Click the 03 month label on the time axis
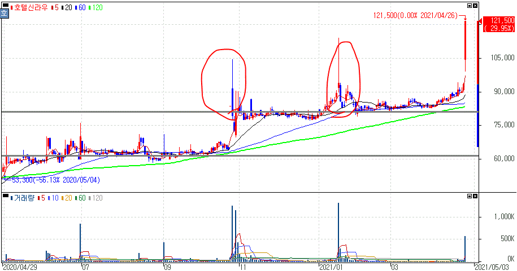 click(394, 267)
